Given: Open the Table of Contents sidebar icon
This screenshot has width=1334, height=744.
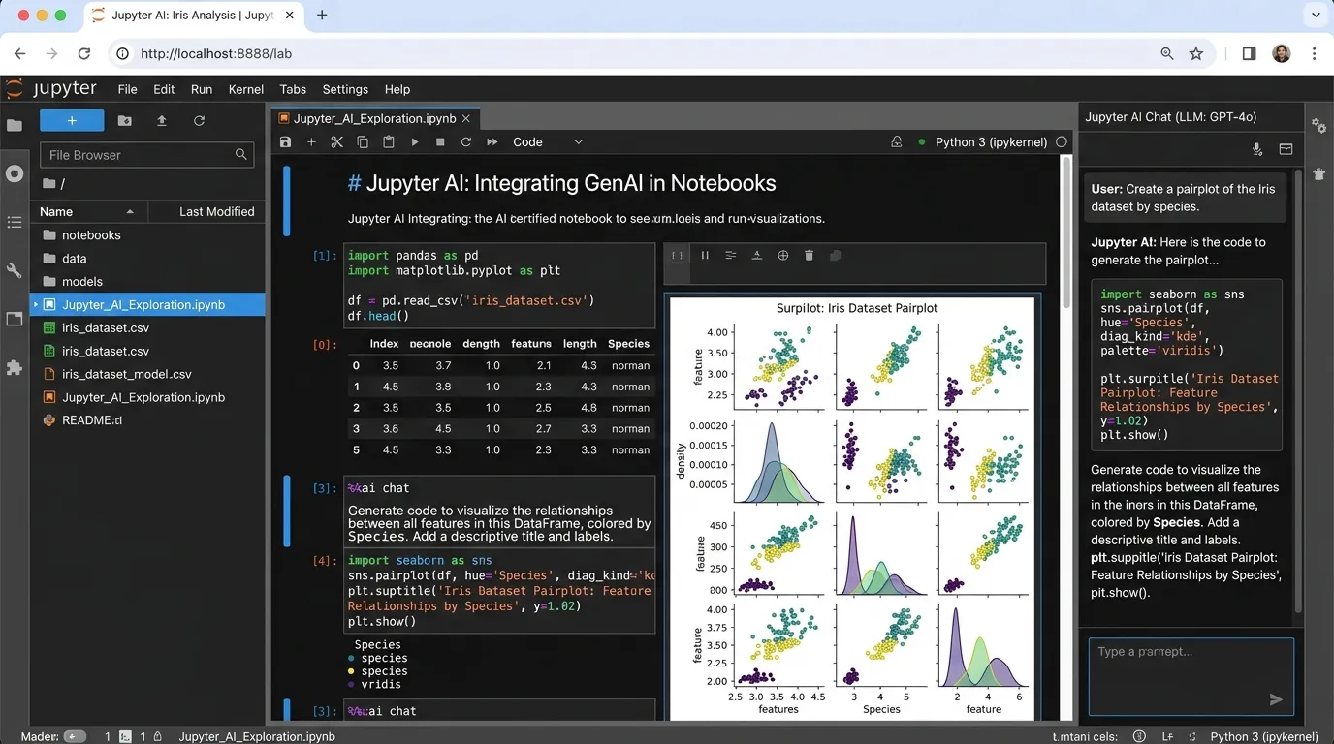Looking at the screenshot, I should pos(14,222).
